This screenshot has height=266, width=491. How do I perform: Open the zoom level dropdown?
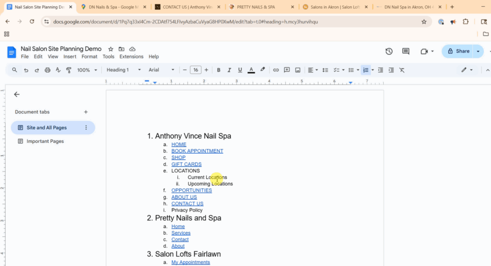[x=87, y=70]
